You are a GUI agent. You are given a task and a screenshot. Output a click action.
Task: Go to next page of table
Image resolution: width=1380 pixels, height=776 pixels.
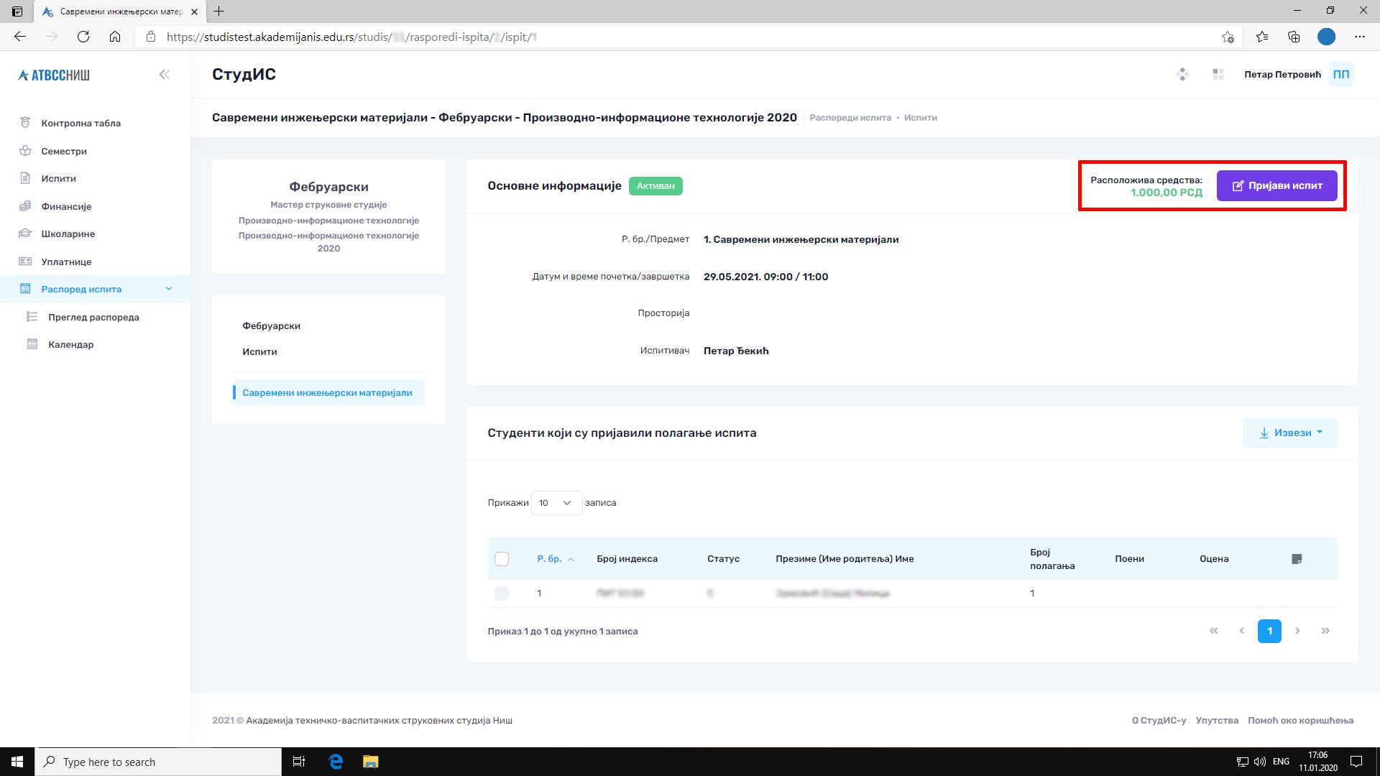(x=1297, y=631)
